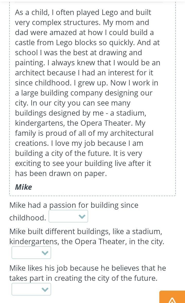Select the line "painting. I always knew that"
Image resolution: width=185 pixels, height=303 pixels.
coord(87,63)
